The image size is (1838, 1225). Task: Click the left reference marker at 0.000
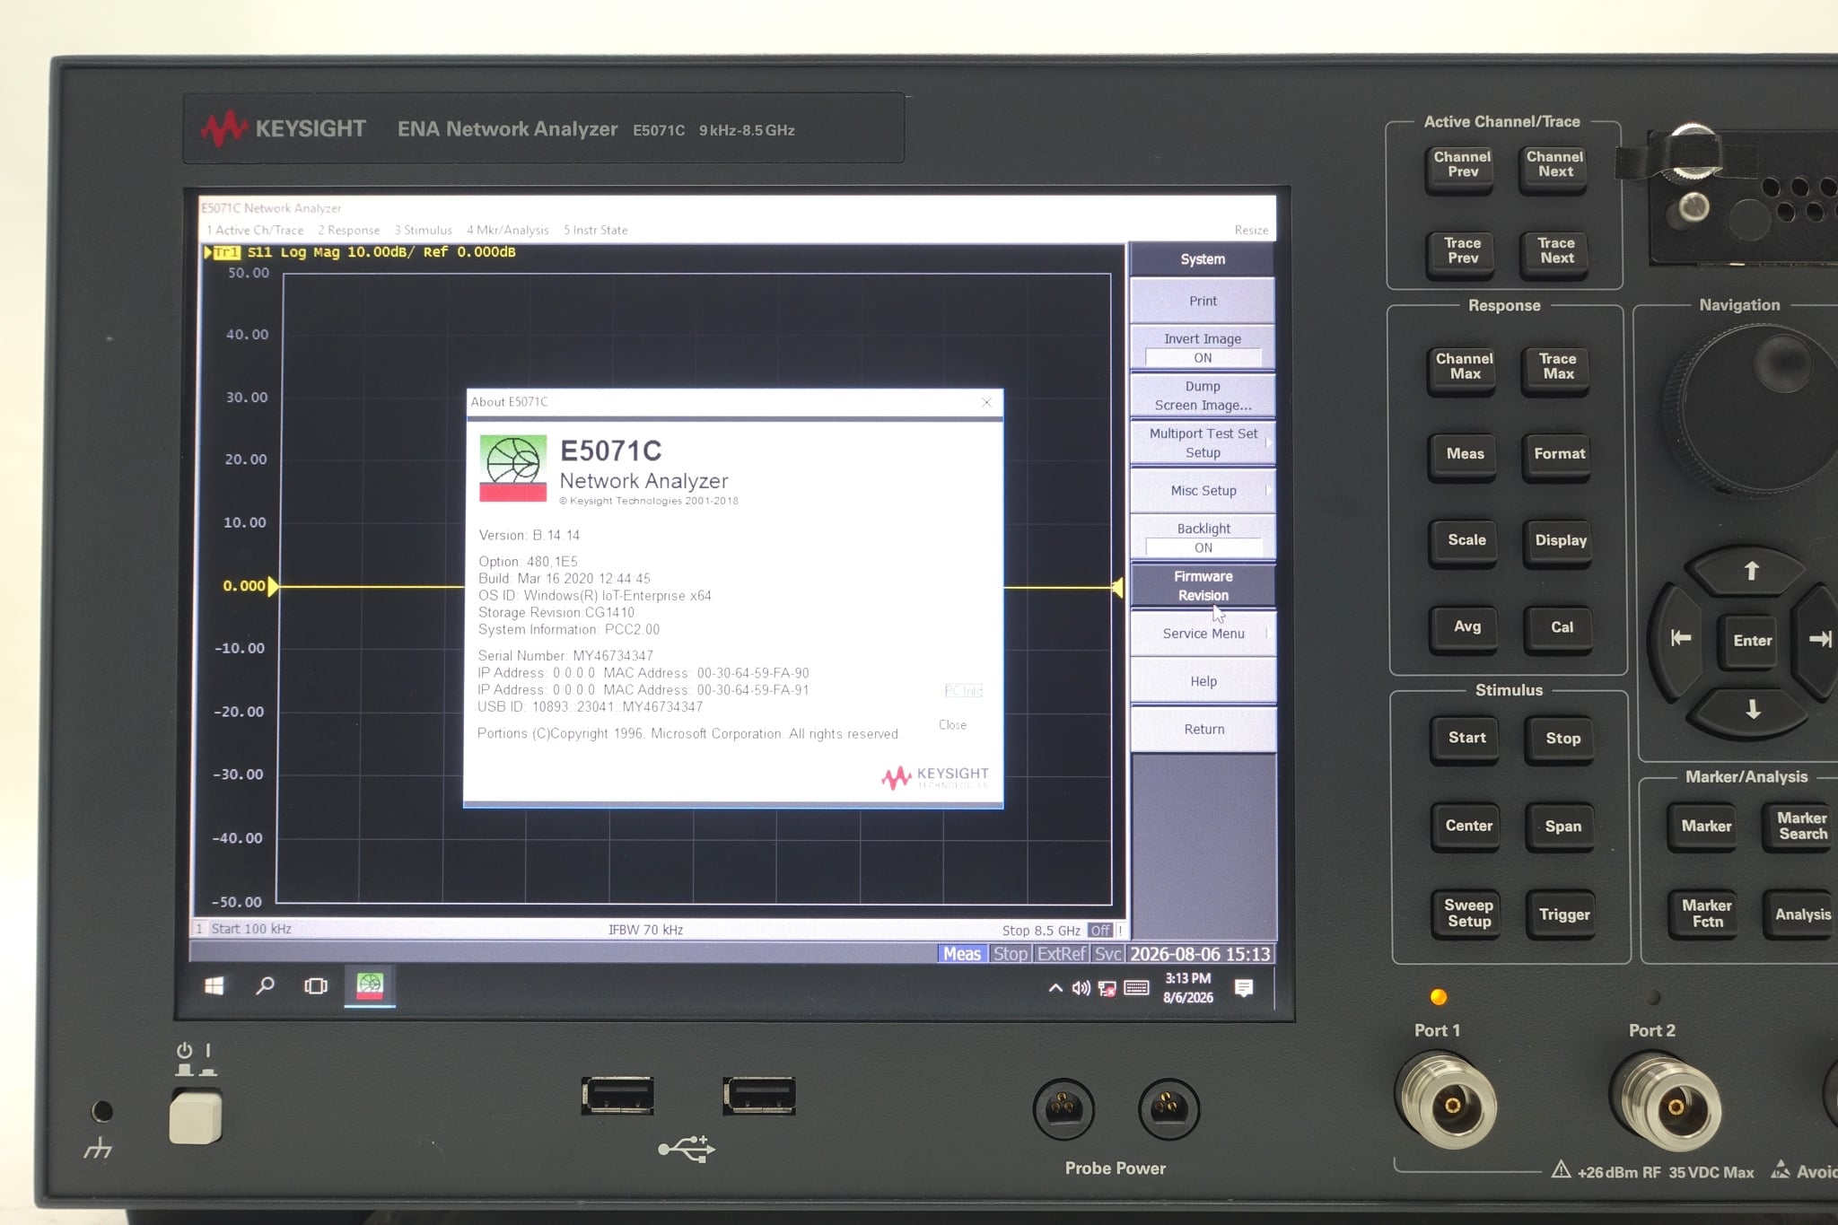pos(273,586)
